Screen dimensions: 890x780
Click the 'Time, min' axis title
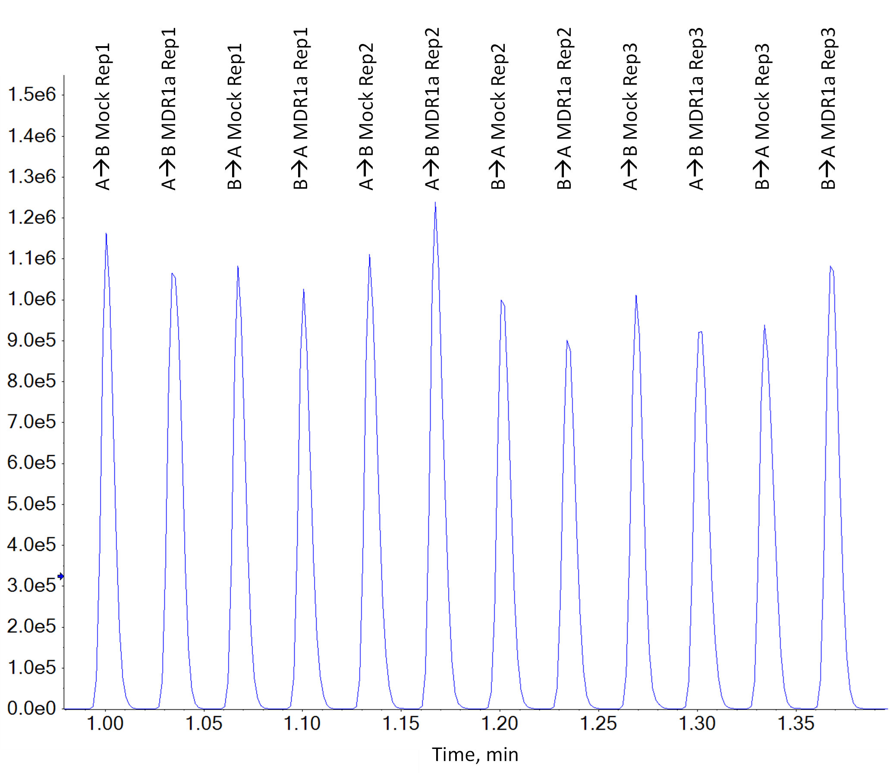click(475, 755)
